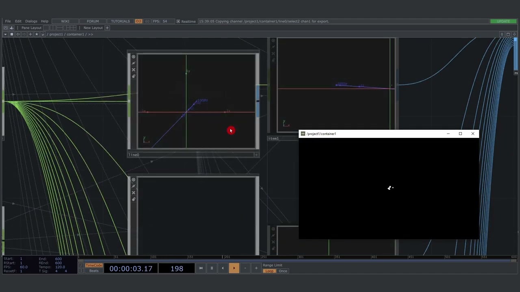
Task: Maximize the /project1/container1 floating window
Action: 460,133
